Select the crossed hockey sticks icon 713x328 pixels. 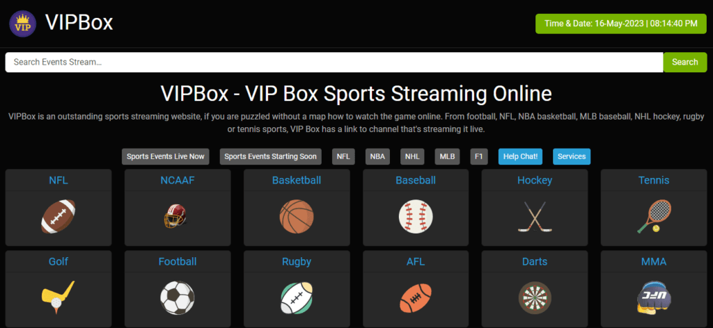tap(535, 216)
